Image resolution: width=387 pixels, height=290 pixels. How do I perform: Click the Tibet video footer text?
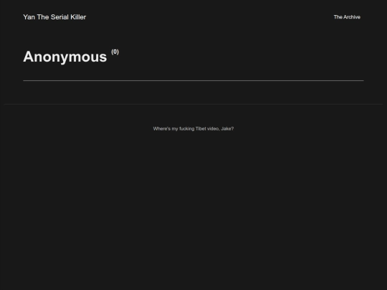(x=193, y=129)
